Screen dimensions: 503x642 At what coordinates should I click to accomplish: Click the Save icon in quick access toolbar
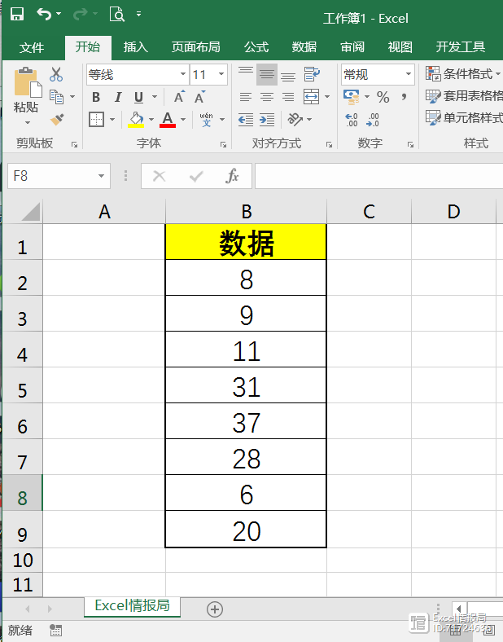coord(17,14)
